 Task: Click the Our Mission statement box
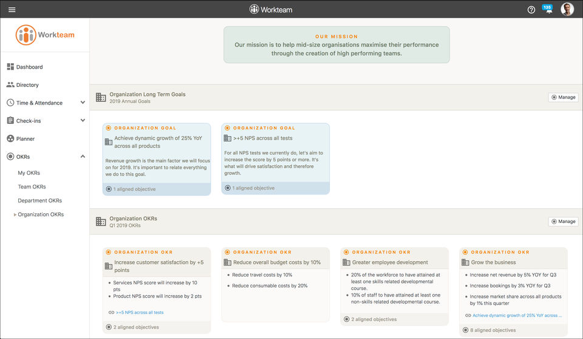(x=336, y=45)
